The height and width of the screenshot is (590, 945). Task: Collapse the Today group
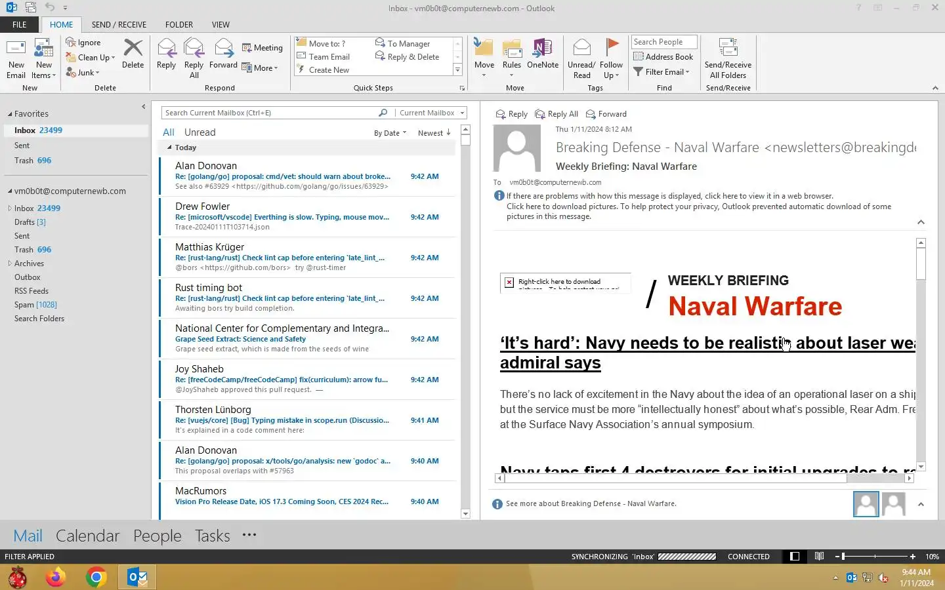(x=169, y=147)
